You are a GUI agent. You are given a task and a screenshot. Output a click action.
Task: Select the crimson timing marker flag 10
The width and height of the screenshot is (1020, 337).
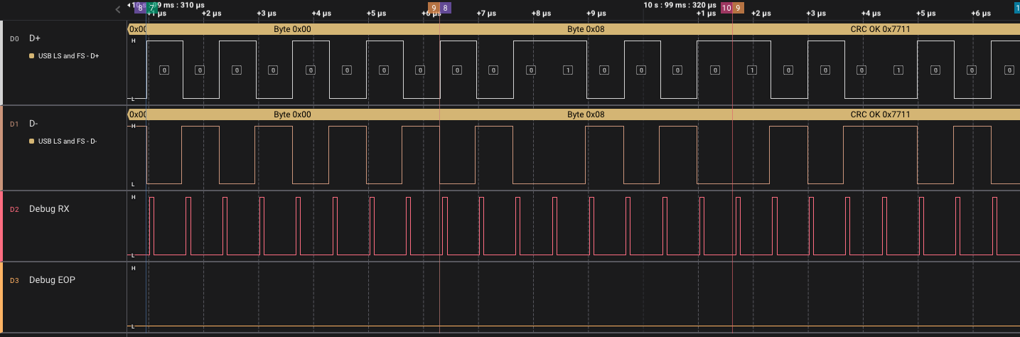(x=726, y=8)
